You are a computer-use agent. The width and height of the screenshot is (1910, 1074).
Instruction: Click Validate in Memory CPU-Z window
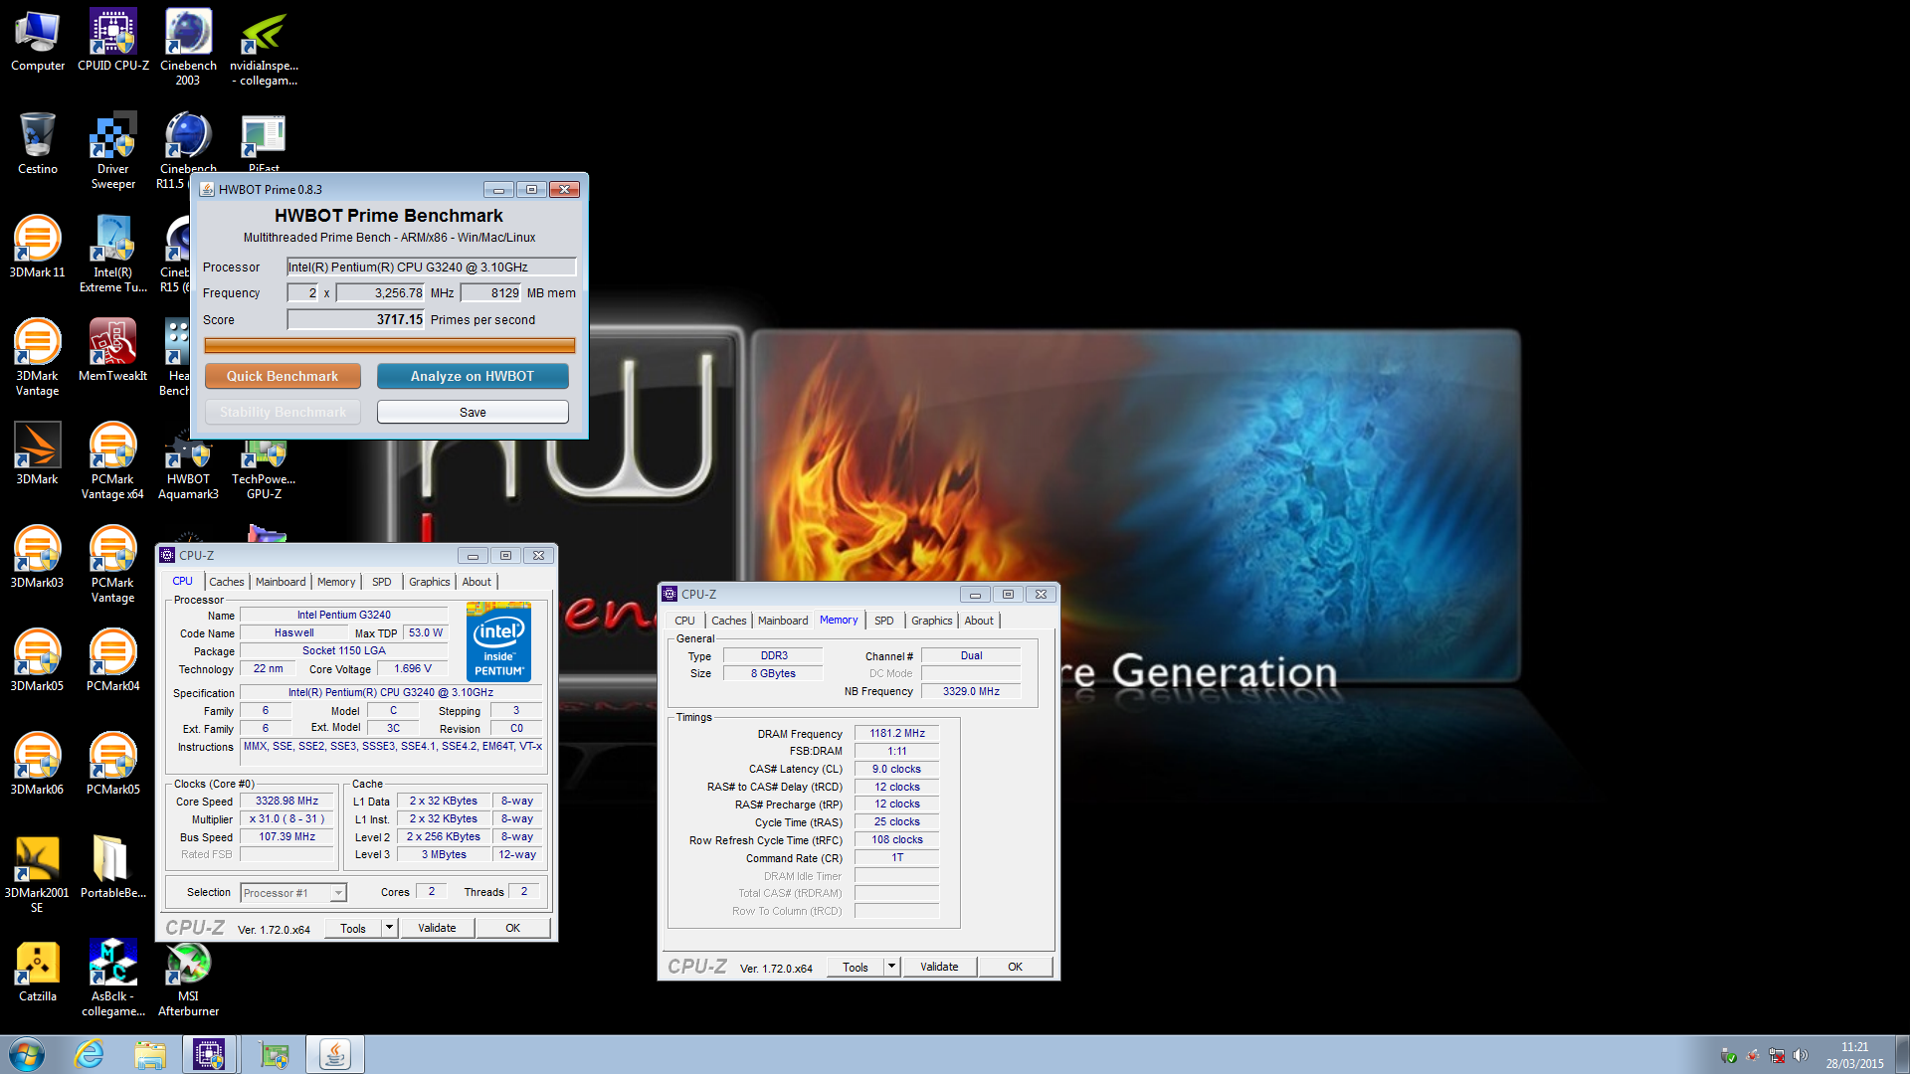(x=939, y=967)
